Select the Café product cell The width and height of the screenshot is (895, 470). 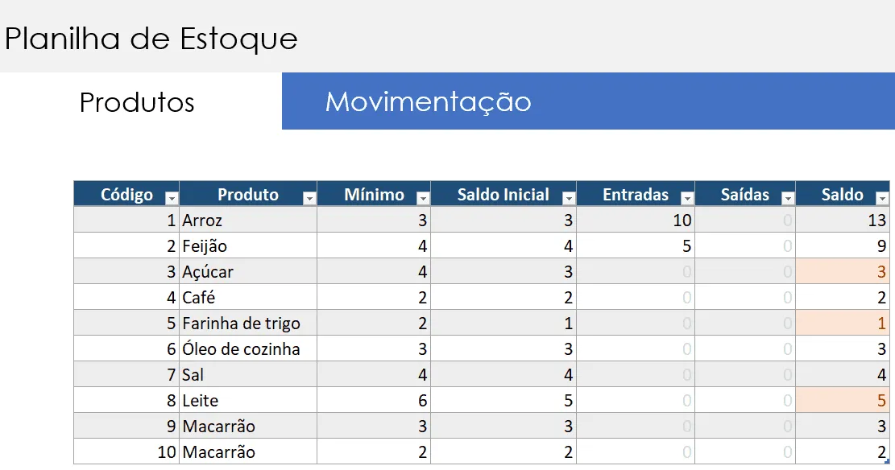[248, 297]
